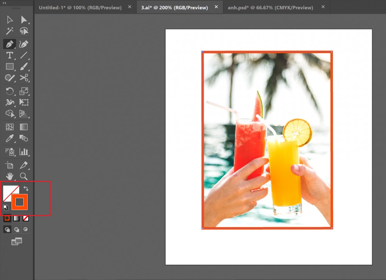Viewport: 386px width, 280px height.
Task: Expand the toolbar with double-arrow
Action: (x=5, y=3)
